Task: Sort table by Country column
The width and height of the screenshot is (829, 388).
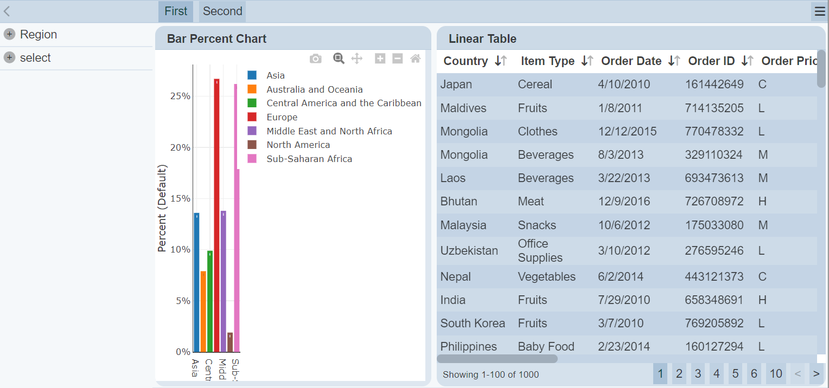Action: pos(501,61)
